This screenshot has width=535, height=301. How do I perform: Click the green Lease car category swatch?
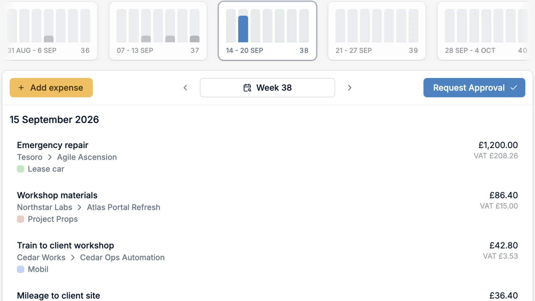pyautogui.click(x=20, y=169)
